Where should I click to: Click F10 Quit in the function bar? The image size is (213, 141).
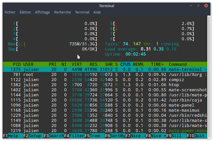pyautogui.click(x=197, y=136)
